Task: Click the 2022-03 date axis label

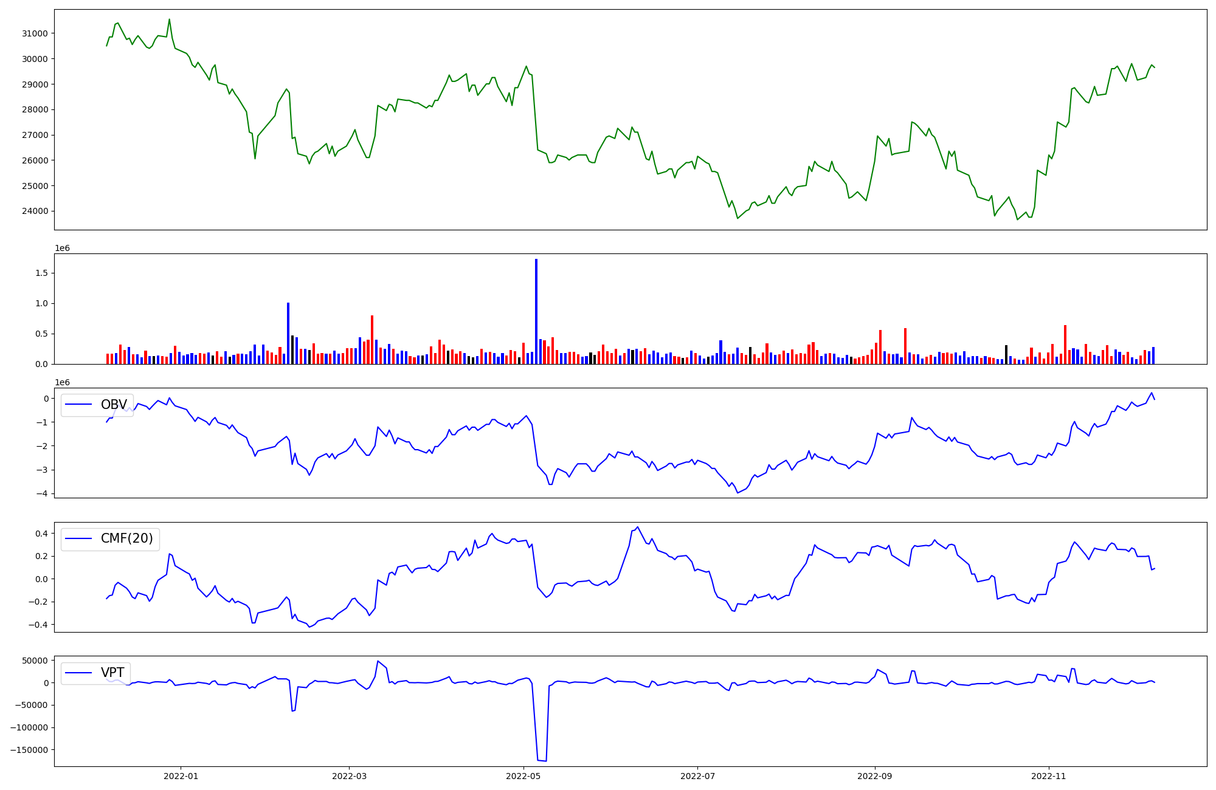Action: pos(349,776)
